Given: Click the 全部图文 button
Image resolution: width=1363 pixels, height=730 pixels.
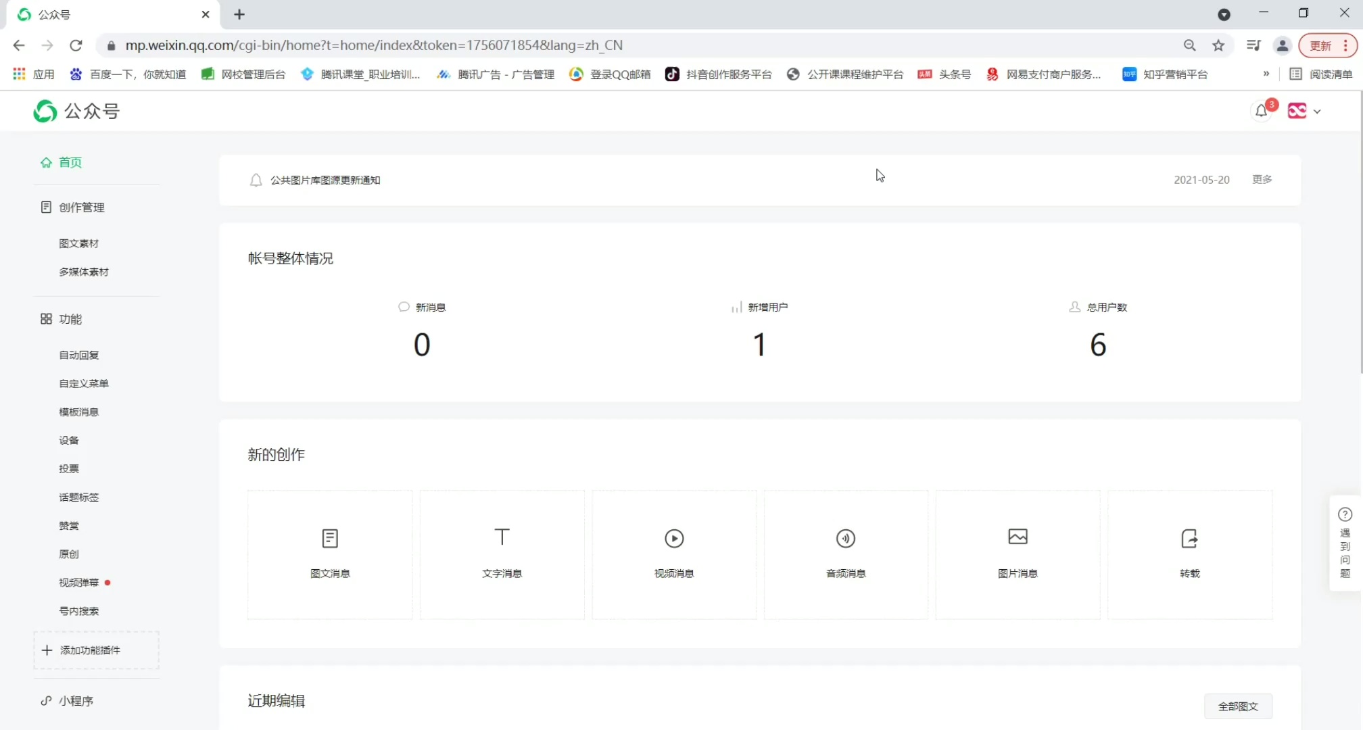Looking at the screenshot, I should [x=1238, y=706].
